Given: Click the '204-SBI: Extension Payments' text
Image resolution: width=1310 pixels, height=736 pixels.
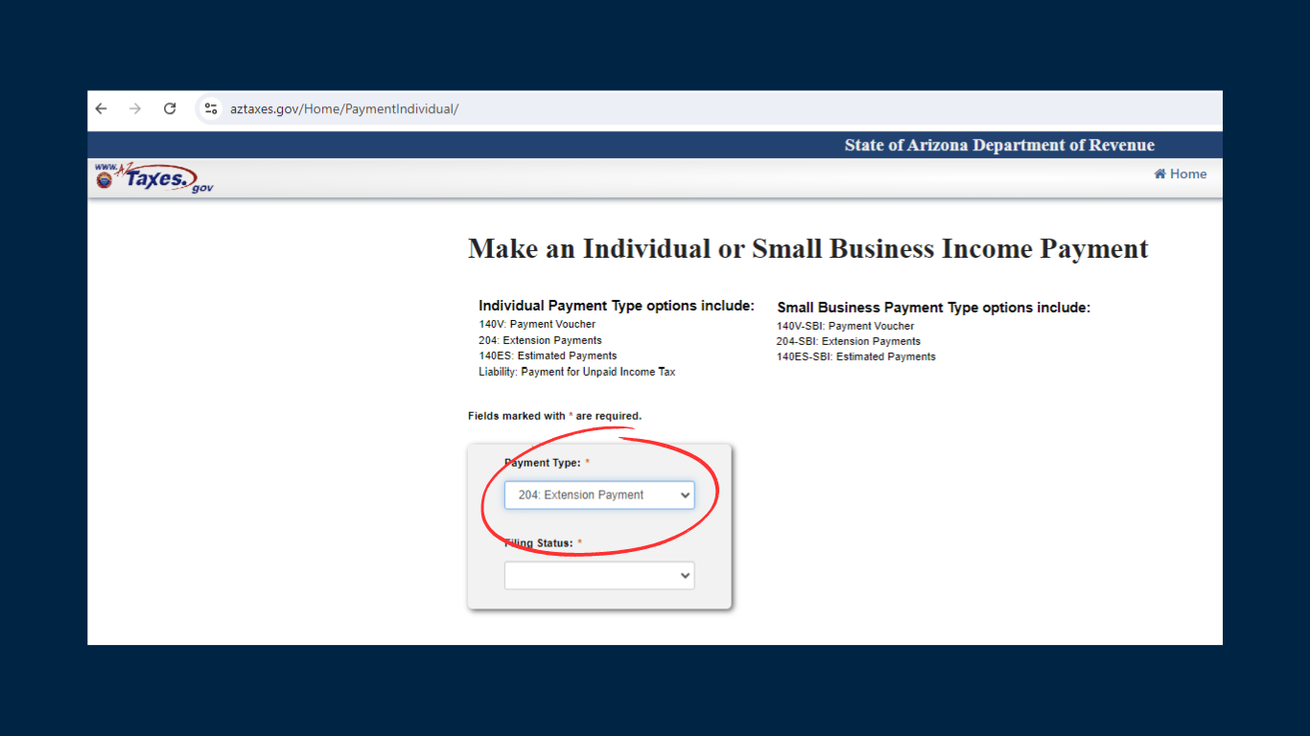Looking at the screenshot, I should (x=848, y=341).
